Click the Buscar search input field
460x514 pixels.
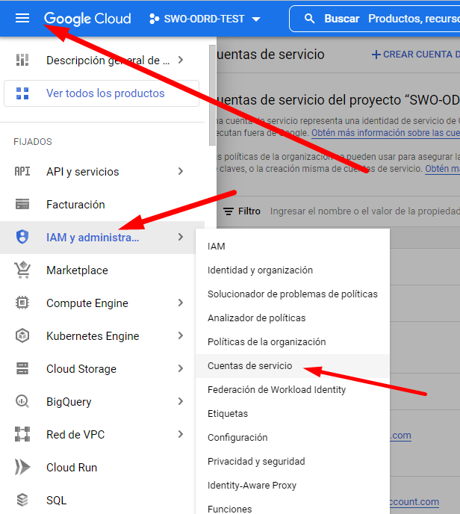388,19
